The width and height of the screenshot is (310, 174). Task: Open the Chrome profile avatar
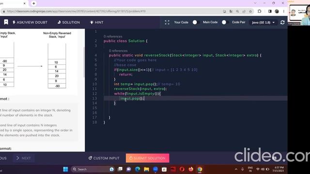coord(277,11)
